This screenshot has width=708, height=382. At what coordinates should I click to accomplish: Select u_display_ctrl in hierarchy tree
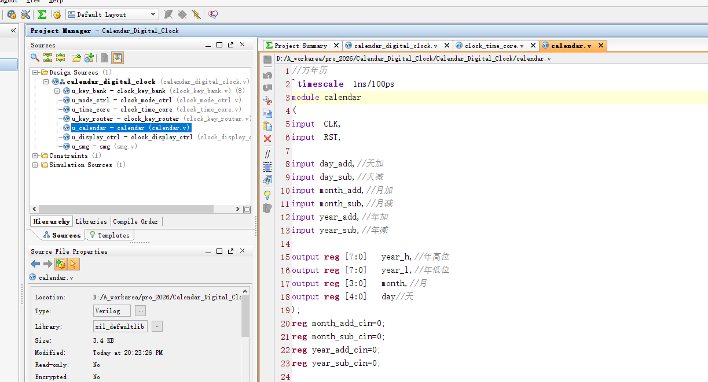156,137
